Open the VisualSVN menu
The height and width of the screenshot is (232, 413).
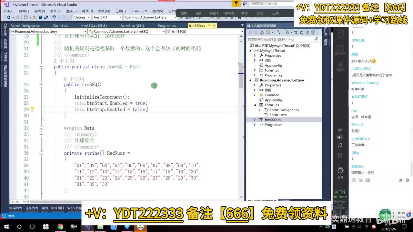click(x=139, y=11)
